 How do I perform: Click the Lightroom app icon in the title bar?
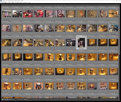pos(1,1)
